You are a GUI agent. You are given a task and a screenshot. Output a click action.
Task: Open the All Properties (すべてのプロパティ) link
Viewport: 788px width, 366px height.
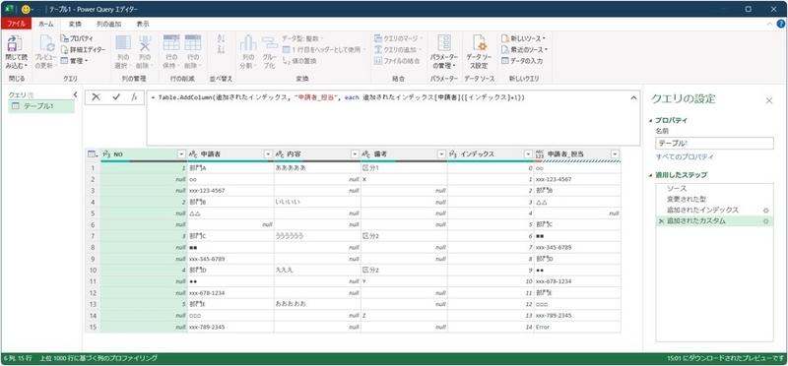[685, 157]
